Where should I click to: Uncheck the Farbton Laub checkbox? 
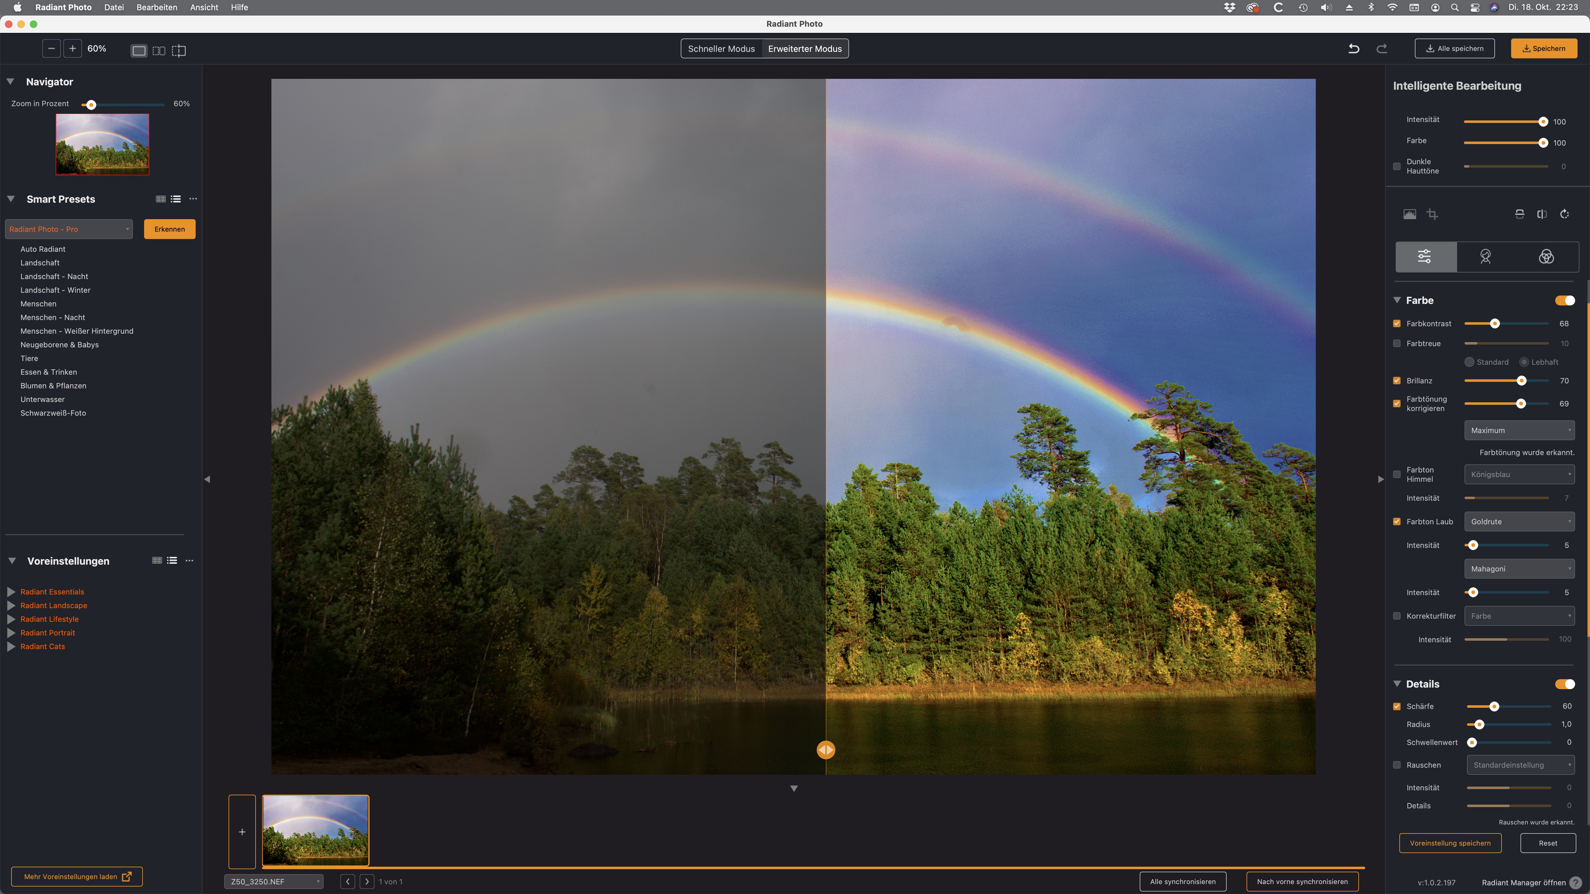tap(1397, 521)
